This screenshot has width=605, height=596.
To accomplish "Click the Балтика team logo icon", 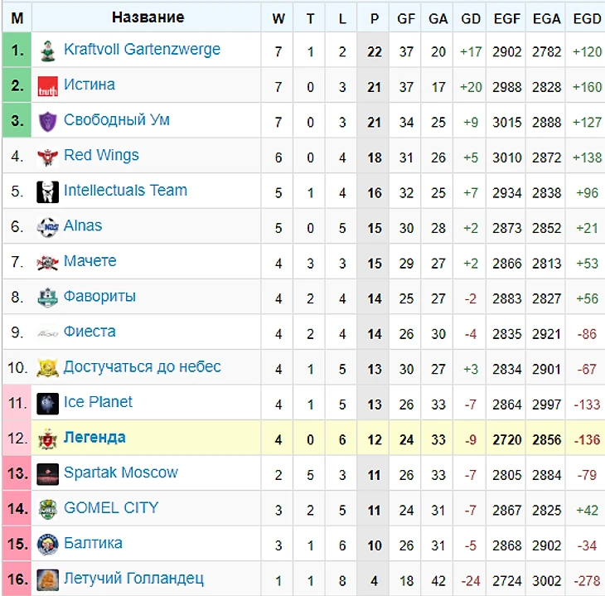I will coord(47,545).
